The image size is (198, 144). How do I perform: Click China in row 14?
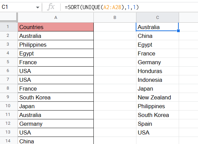pyautogui.click(x=56, y=141)
